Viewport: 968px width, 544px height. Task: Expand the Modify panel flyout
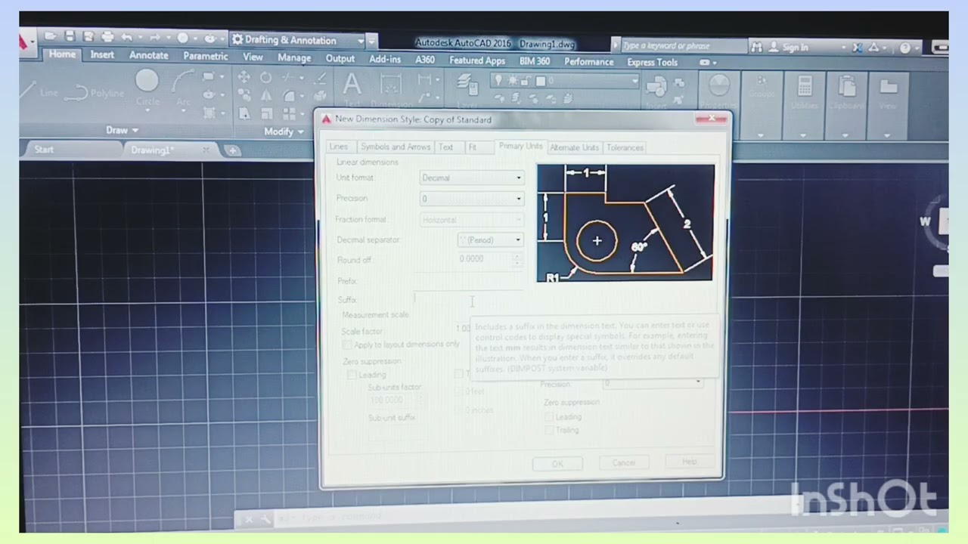click(x=284, y=131)
